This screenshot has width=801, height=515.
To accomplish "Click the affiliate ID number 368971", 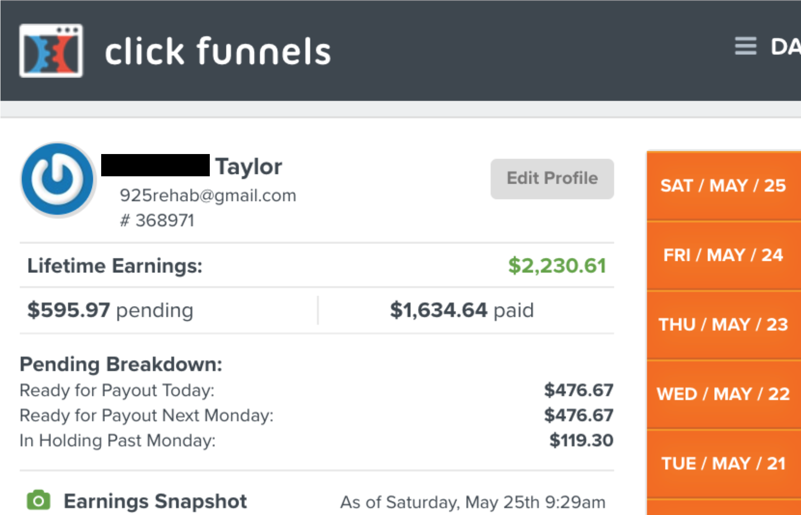I will pyautogui.click(x=164, y=220).
